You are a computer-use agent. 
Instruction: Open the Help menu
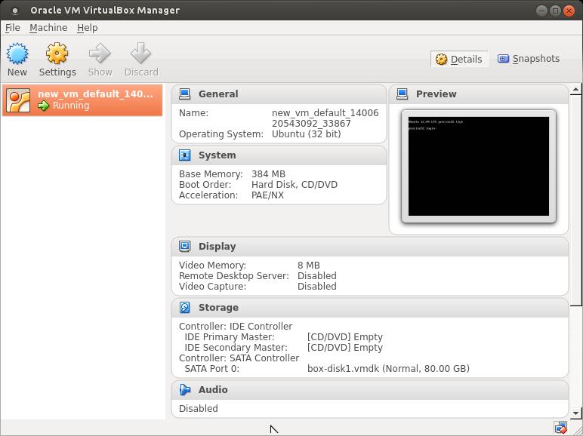(88, 28)
